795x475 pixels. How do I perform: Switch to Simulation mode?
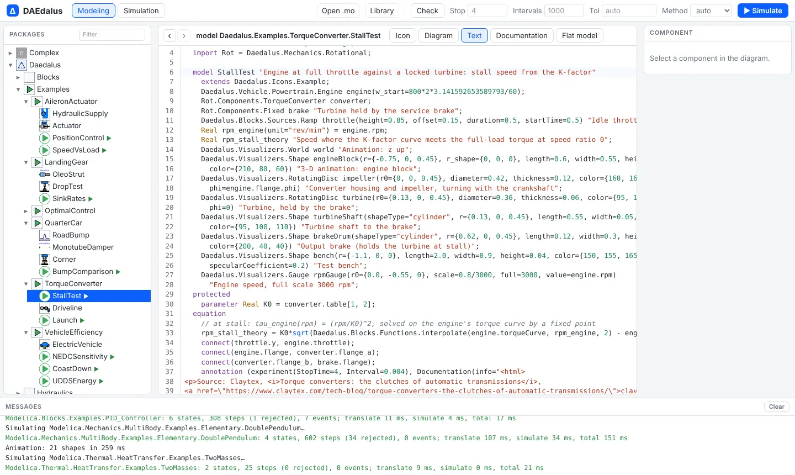point(141,10)
